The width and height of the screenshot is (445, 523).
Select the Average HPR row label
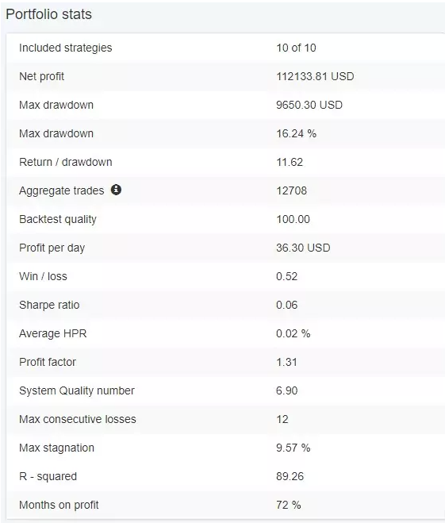(x=52, y=333)
